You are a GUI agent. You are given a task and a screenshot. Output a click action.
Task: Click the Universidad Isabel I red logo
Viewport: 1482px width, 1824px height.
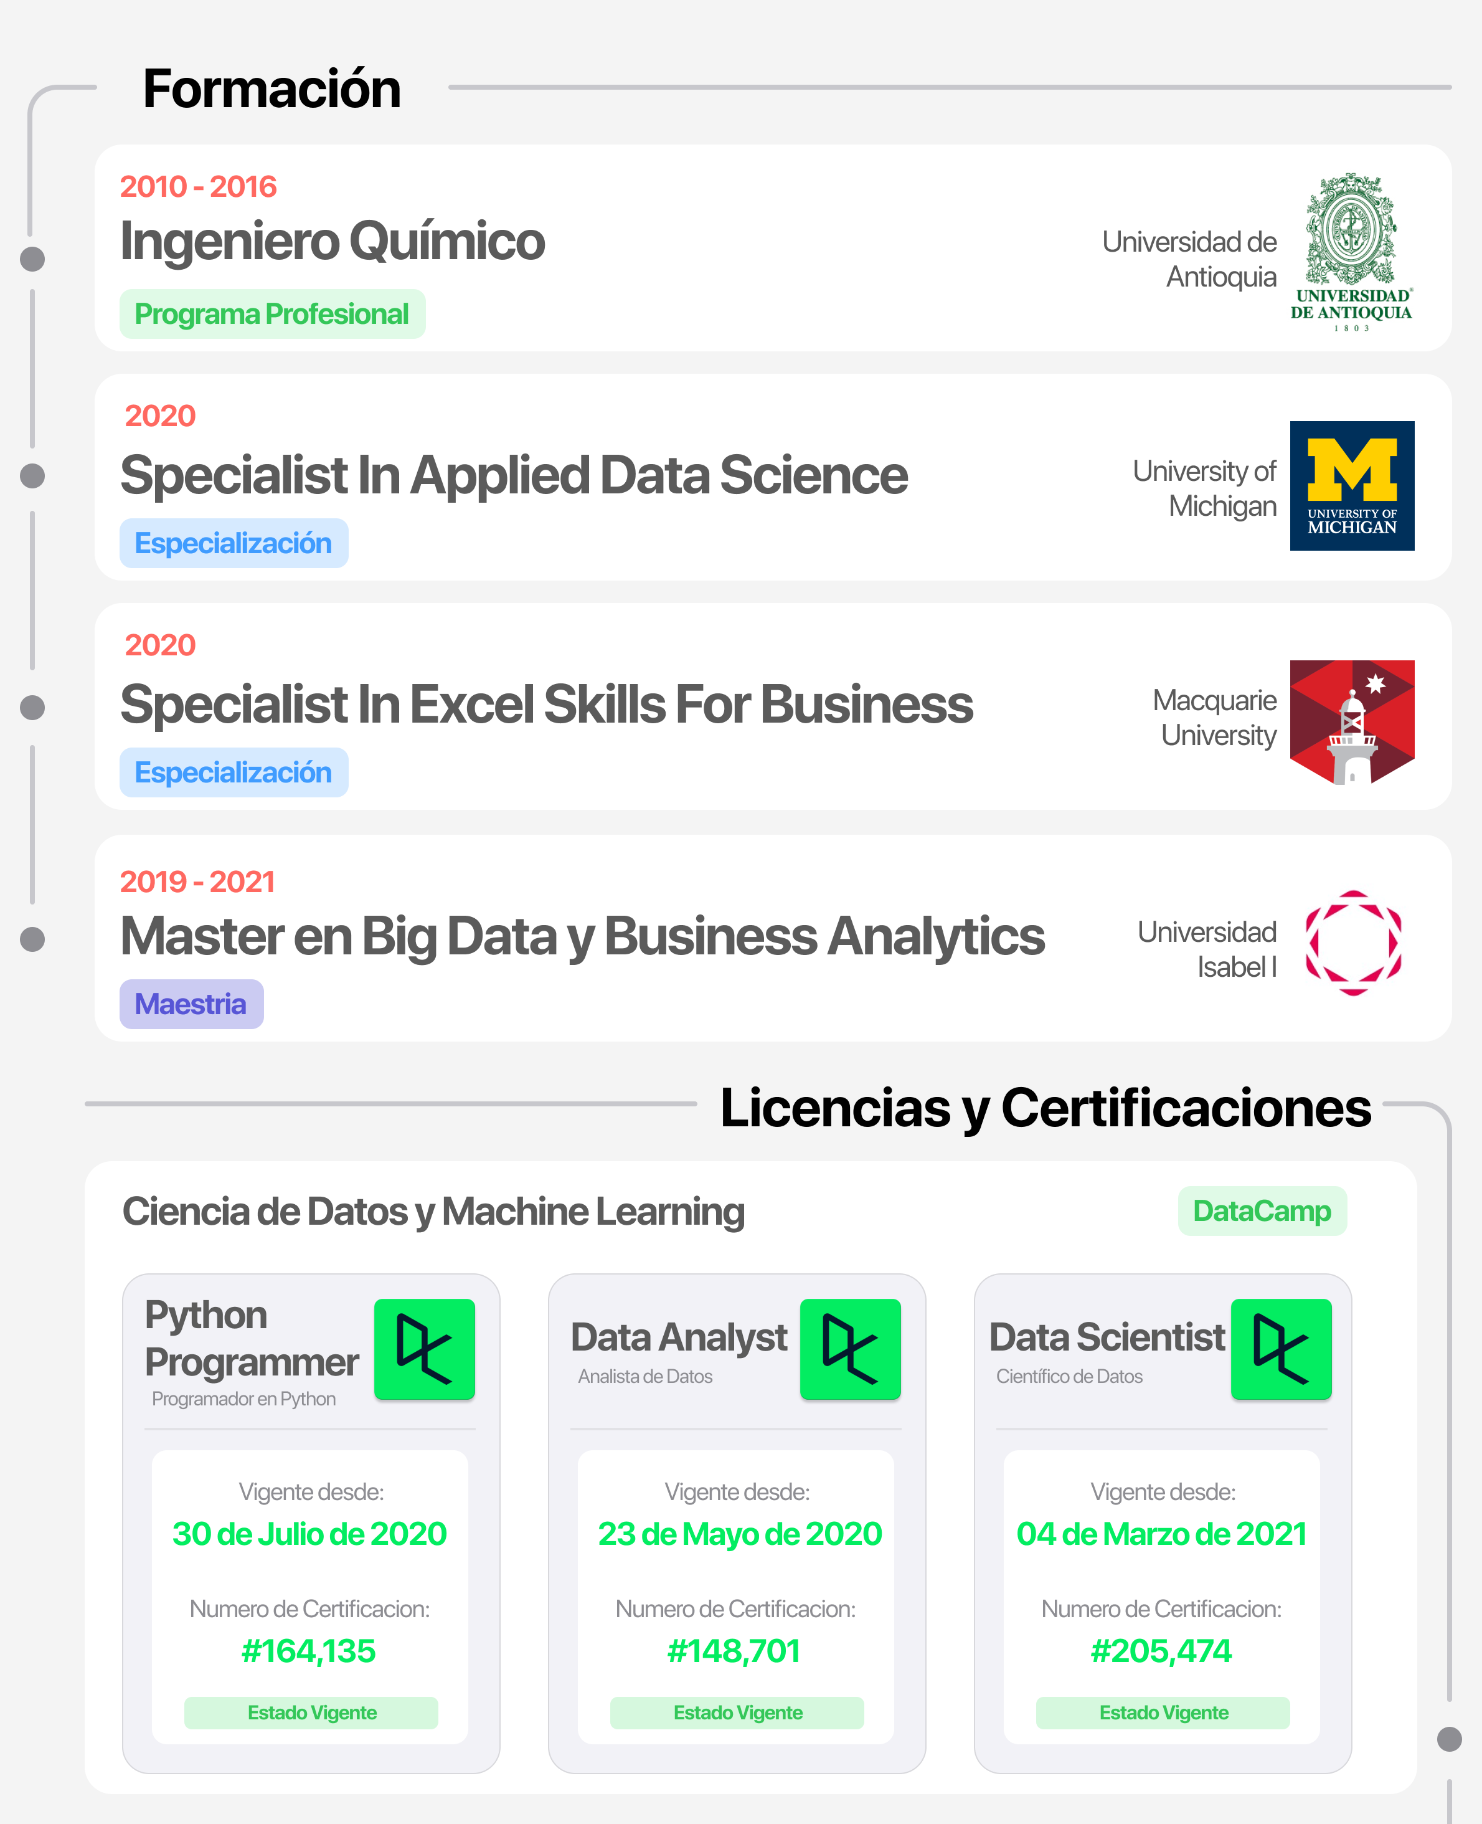[x=1353, y=943]
